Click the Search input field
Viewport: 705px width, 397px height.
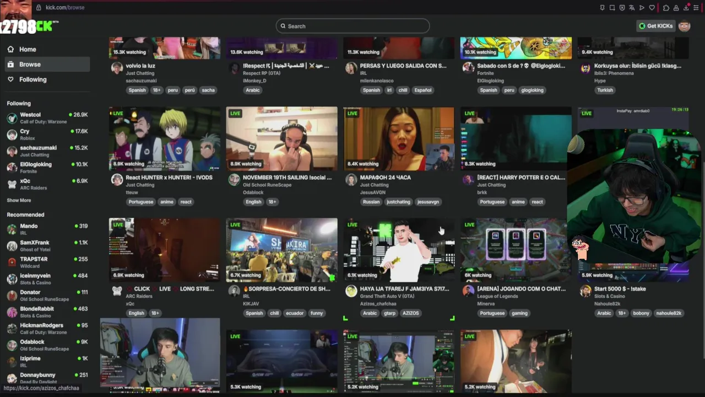[352, 26]
